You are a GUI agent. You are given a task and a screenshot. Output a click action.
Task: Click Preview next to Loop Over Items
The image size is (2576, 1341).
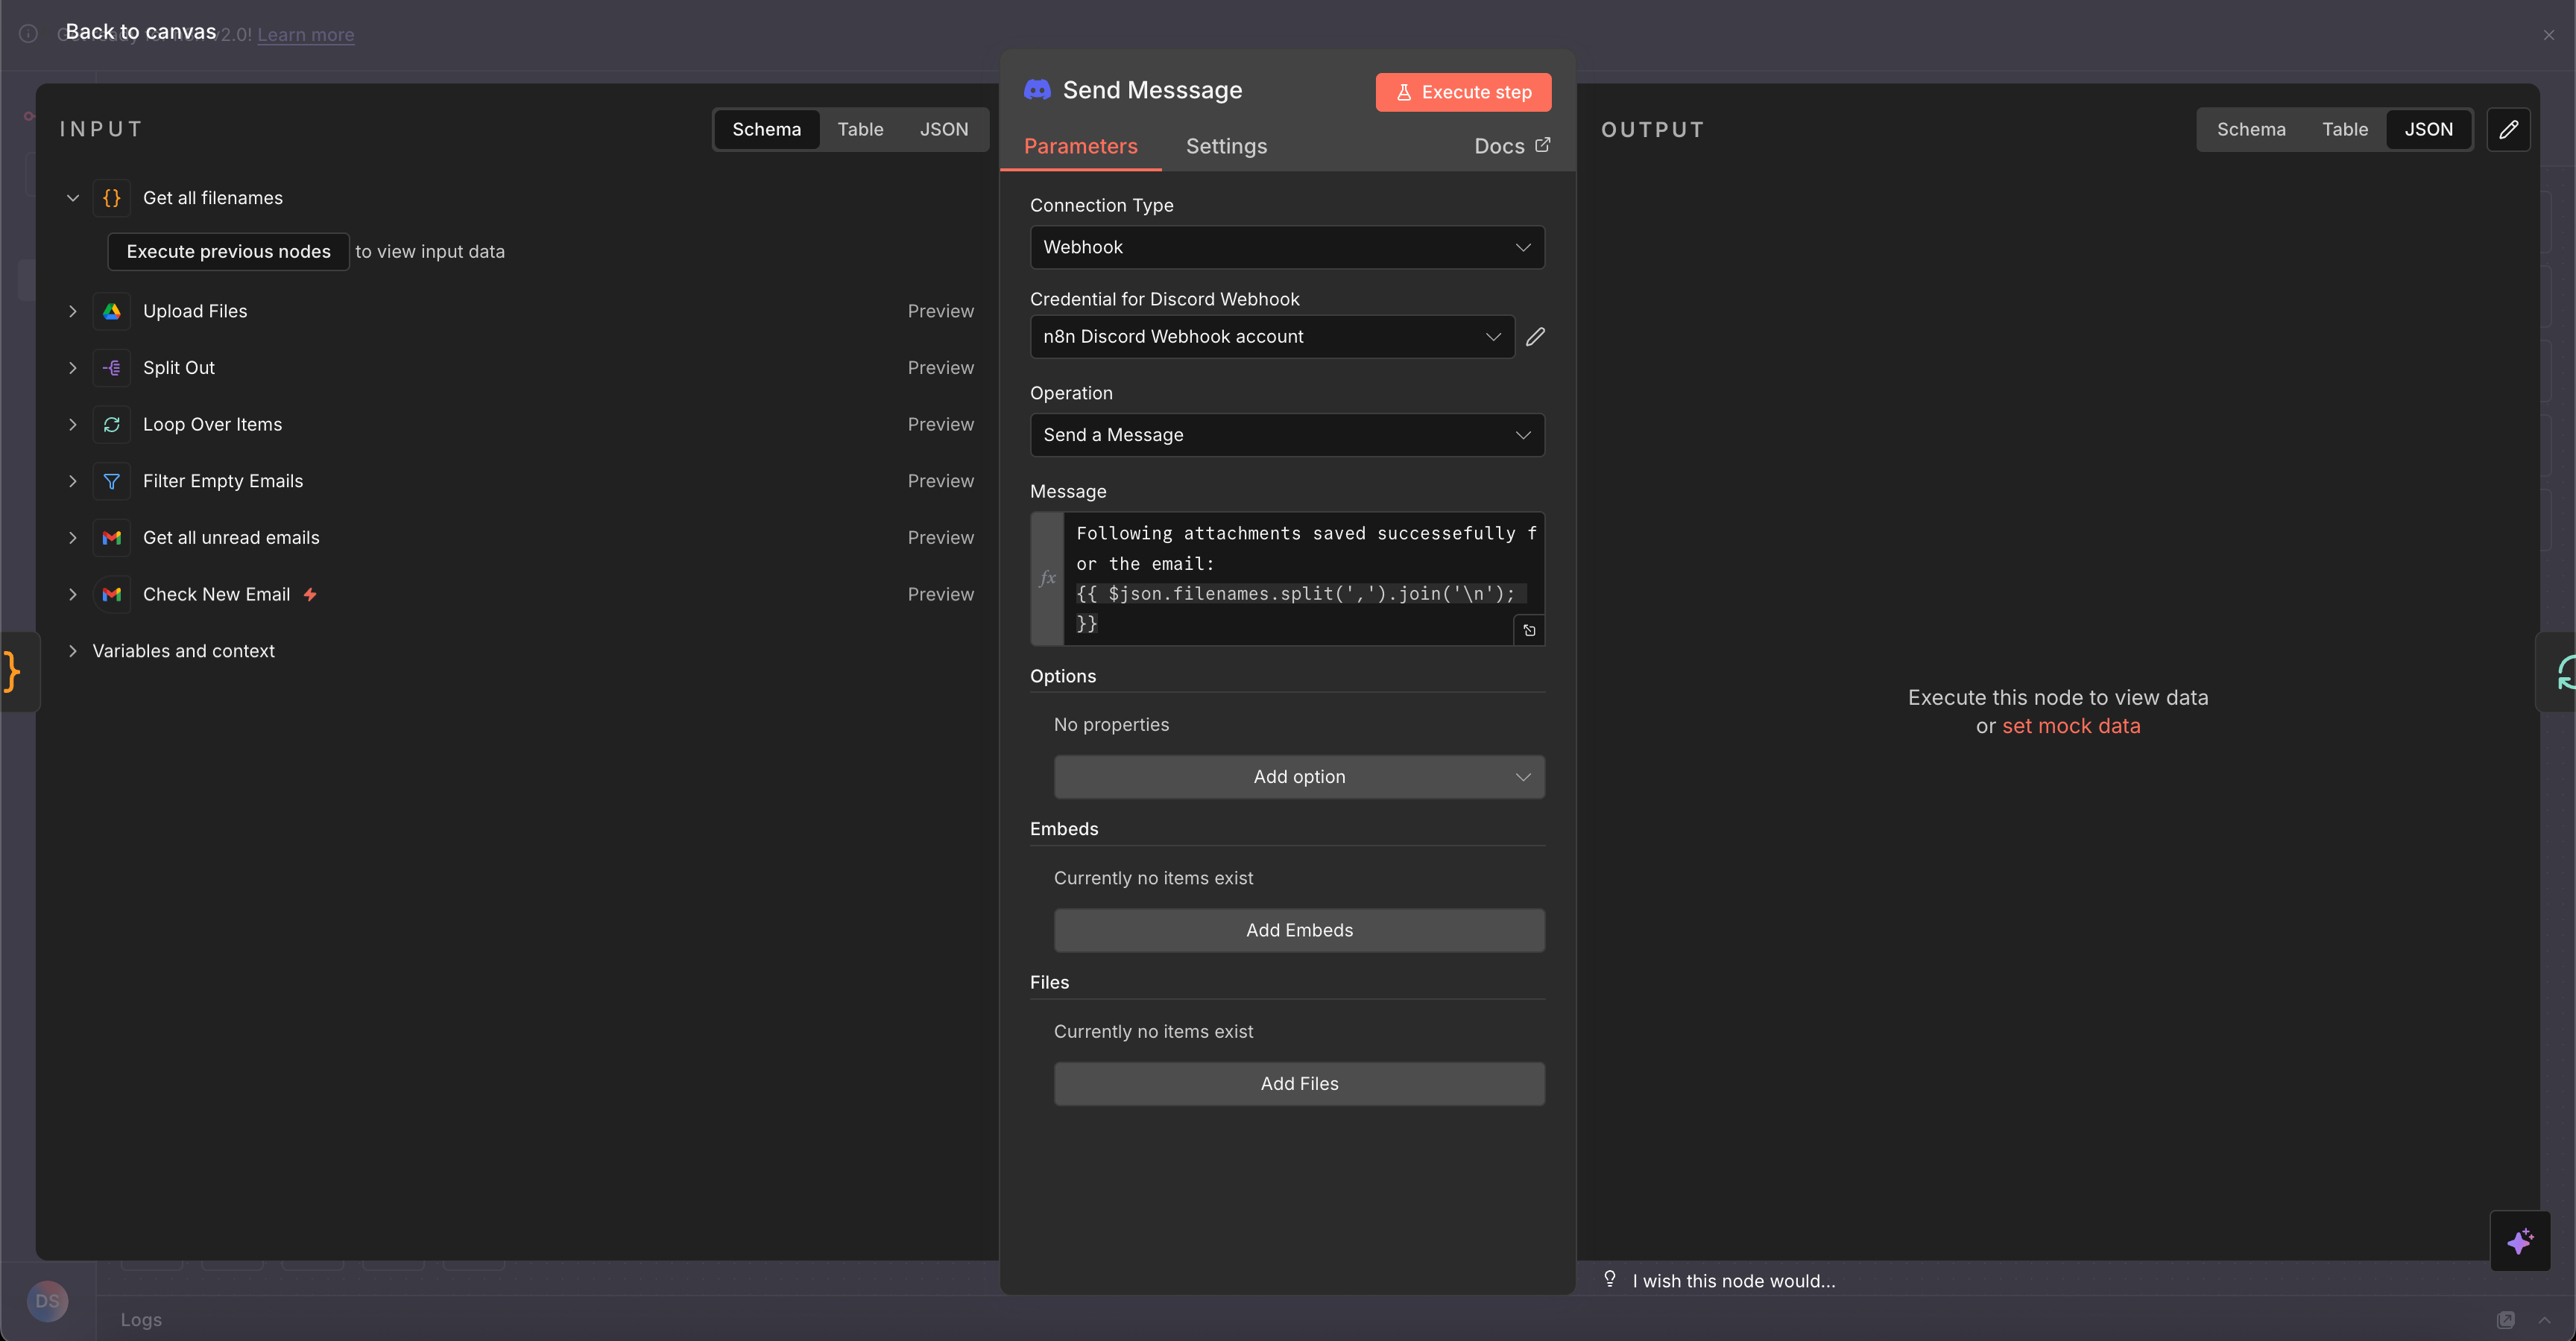click(940, 425)
